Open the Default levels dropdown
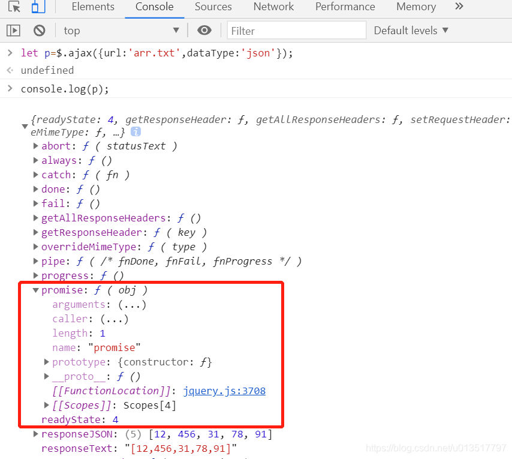This screenshot has height=459, width=512. pyautogui.click(x=411, y=30)
